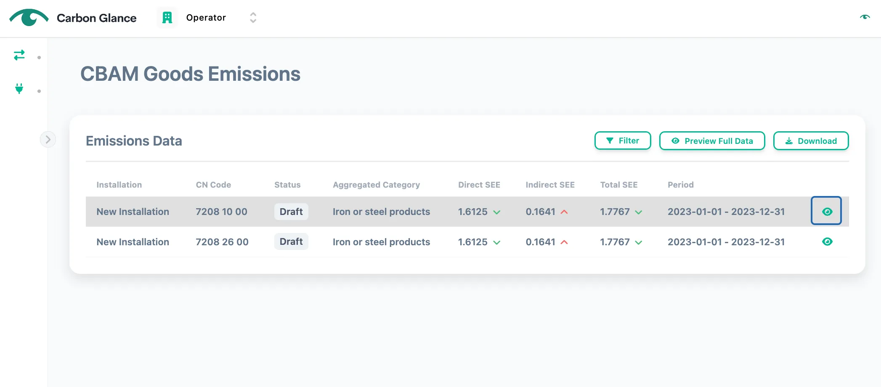Viewport: 881px width, 387px height.
Task: Expand the sidebar with the chevron button
Action: pos(48,139)
